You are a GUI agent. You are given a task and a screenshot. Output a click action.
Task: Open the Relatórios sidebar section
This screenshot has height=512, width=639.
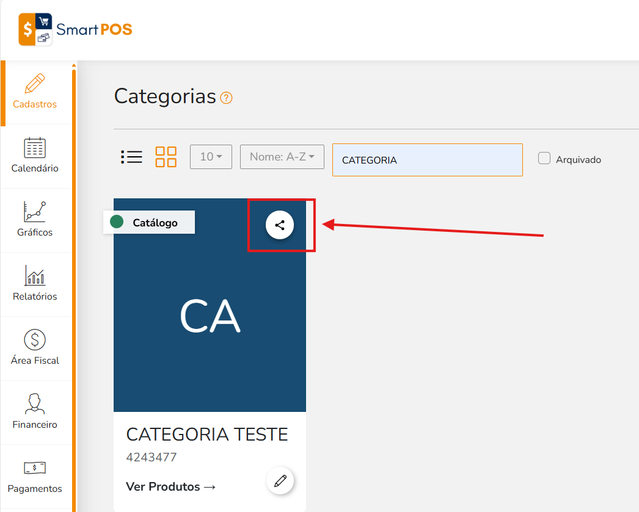pyautogui.click(x=35, y=284)
